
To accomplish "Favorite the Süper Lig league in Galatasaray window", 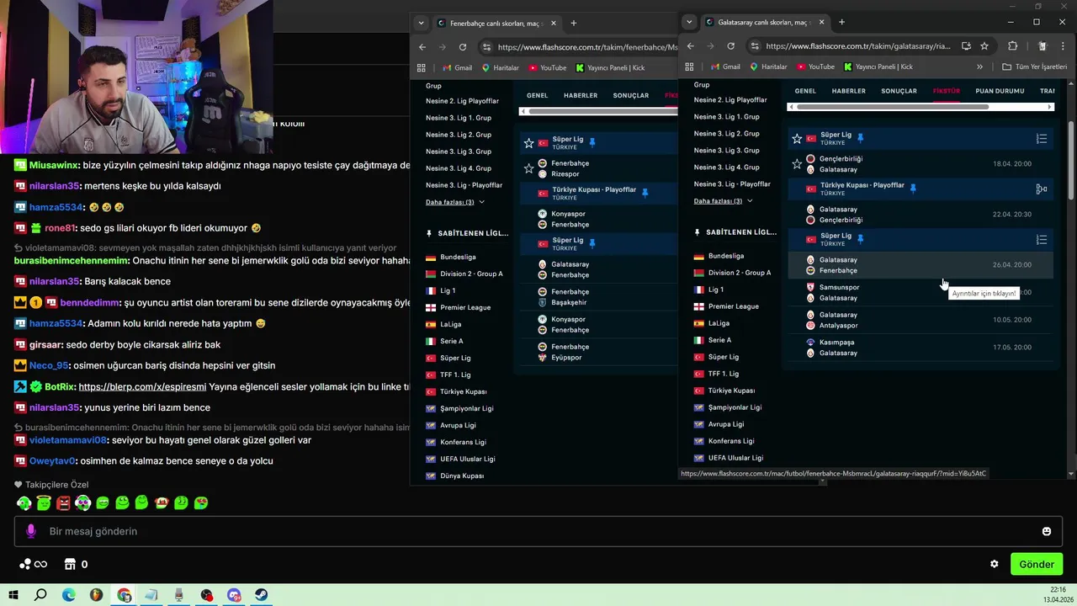I will (x=797, y=139).
